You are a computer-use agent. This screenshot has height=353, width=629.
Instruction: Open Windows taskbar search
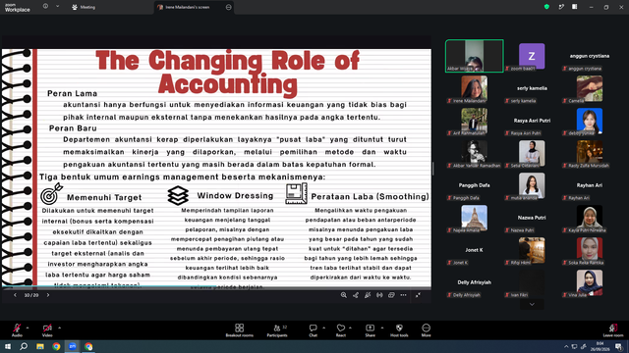click(24, 346)
